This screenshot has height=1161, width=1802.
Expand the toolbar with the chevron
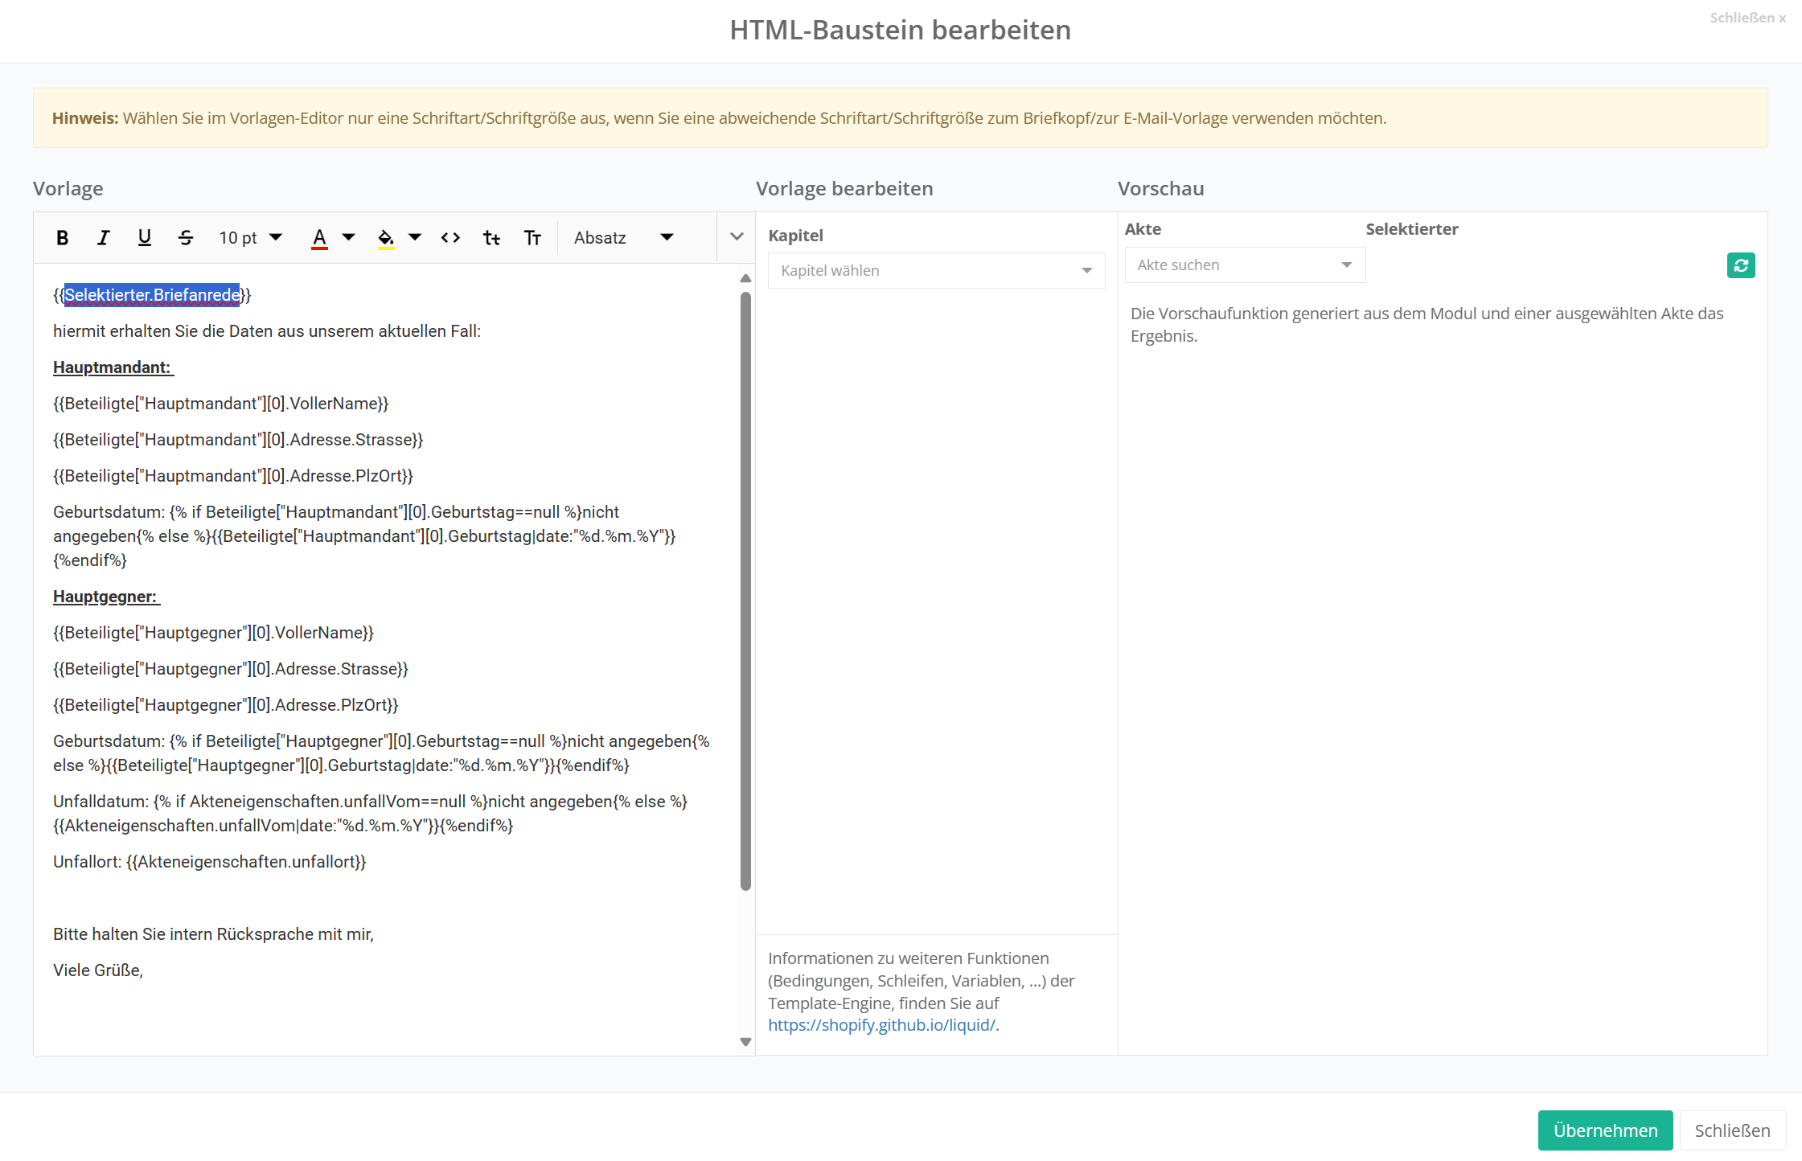737,237
